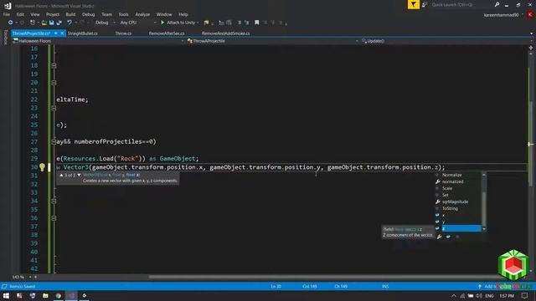
Task: Open the Debug menu
Action: click(x=88, y=14)
